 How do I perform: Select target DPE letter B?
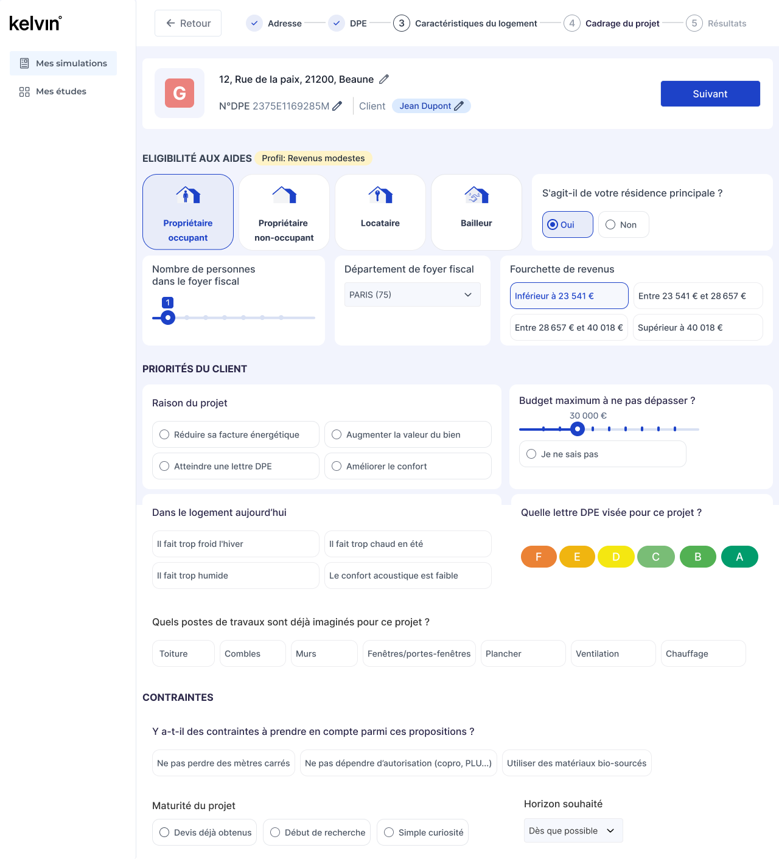coord(698,557)
